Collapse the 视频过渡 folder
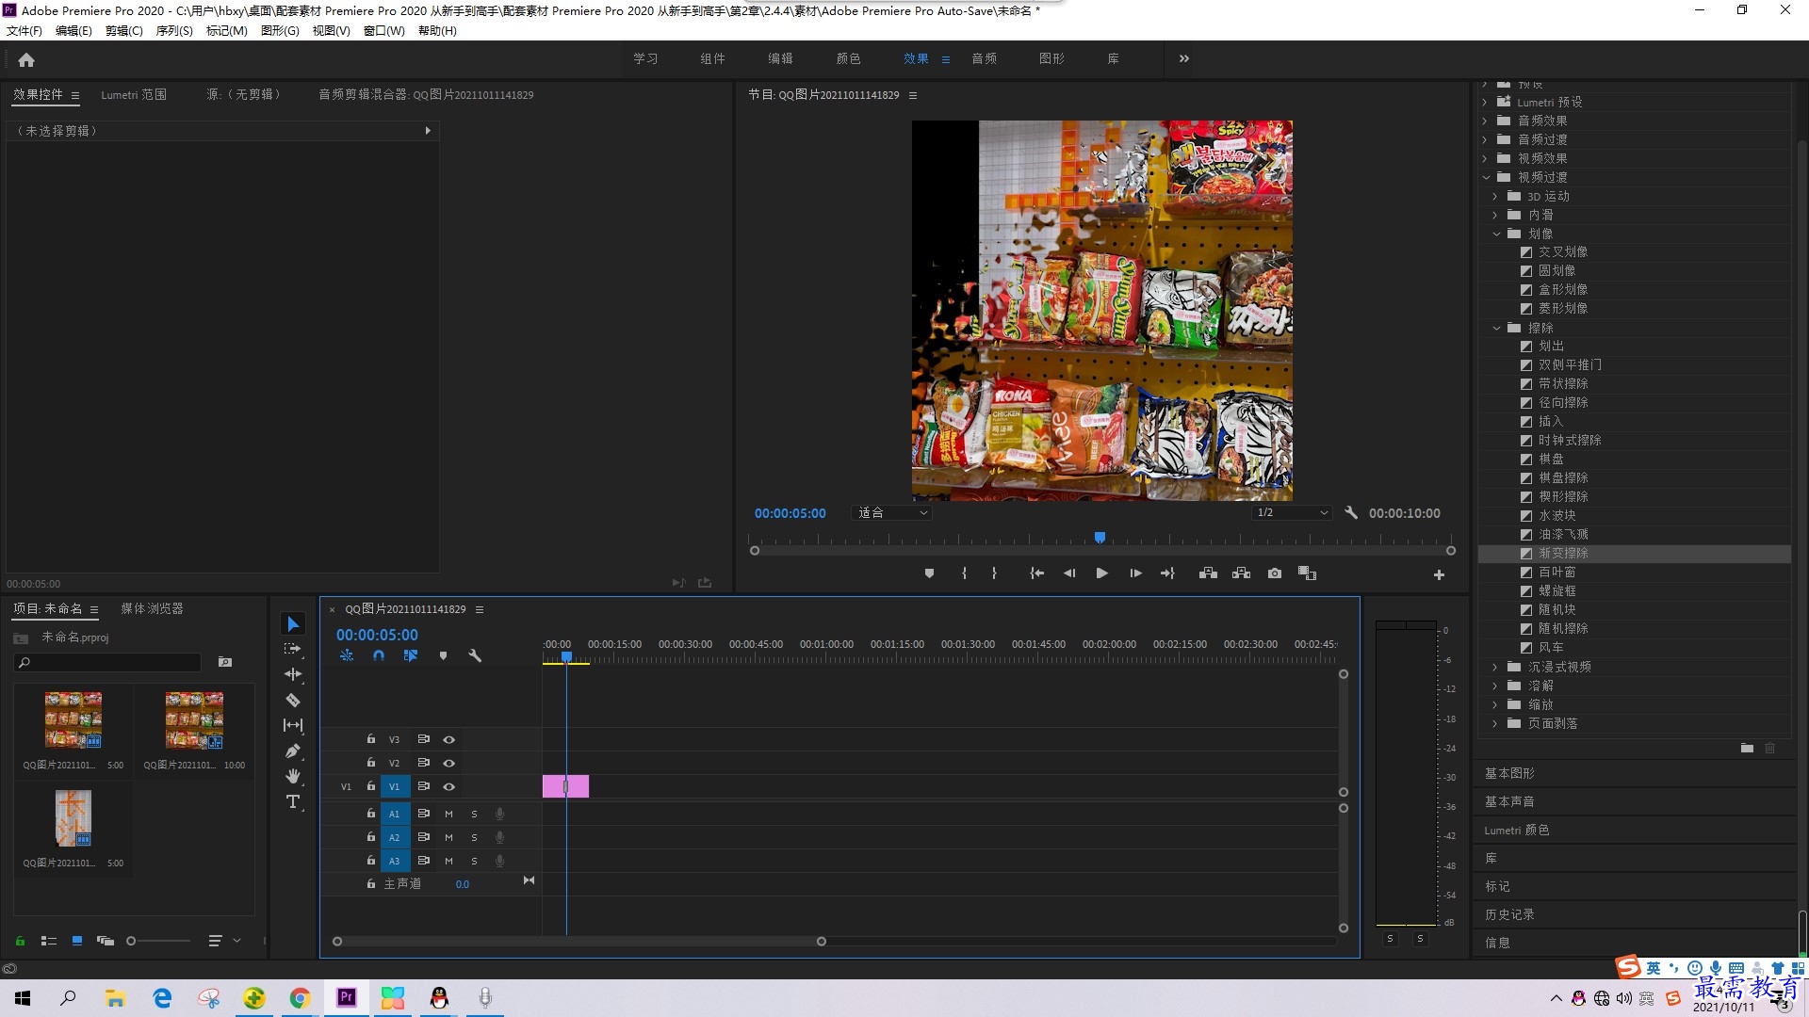The width and height of the screenshot is (1809, 1017). coord(1487,177)
